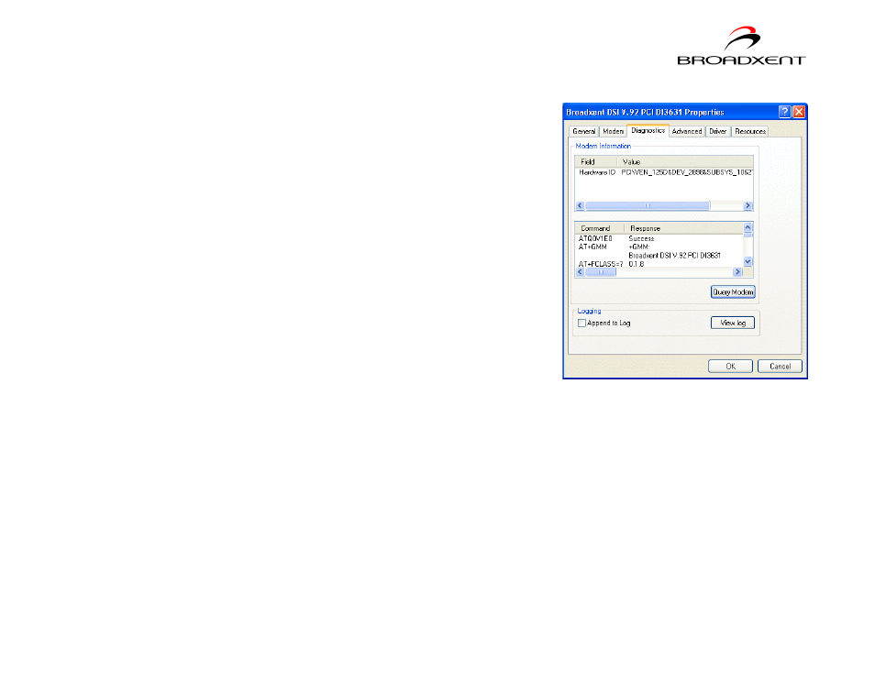Click the Help question mark title bar button
This screenshot has width=875, height=680.
point(784,112)
